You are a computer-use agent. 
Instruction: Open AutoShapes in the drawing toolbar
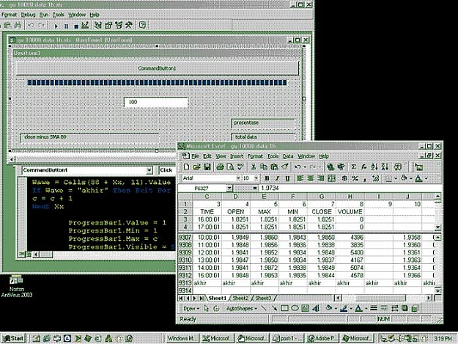(242, 308)
